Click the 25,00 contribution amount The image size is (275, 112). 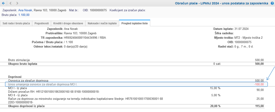(260, 99)
